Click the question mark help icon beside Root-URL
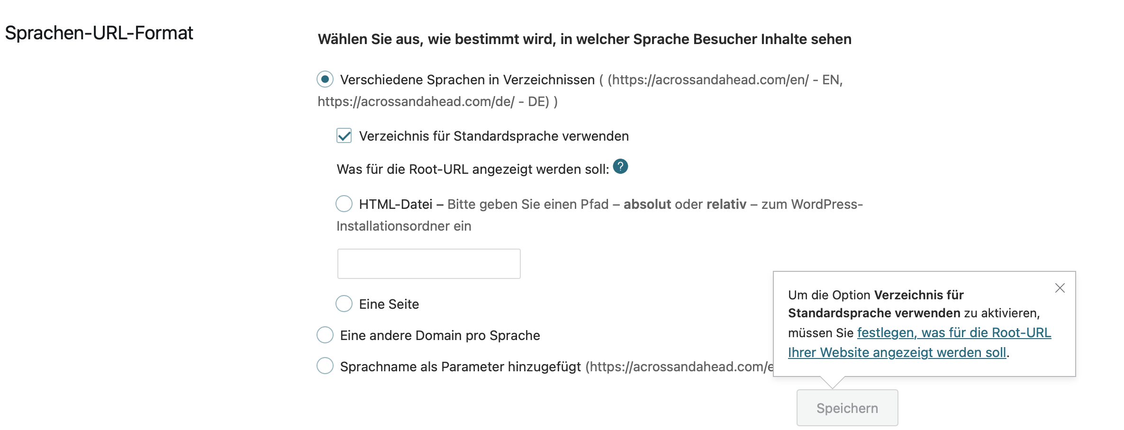Viewport: 1124px width, 430px height. (620, 167)
